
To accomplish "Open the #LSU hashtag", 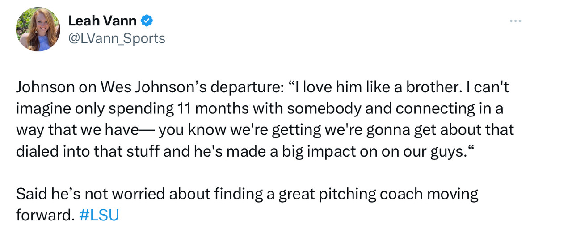I will coord(99,216).
